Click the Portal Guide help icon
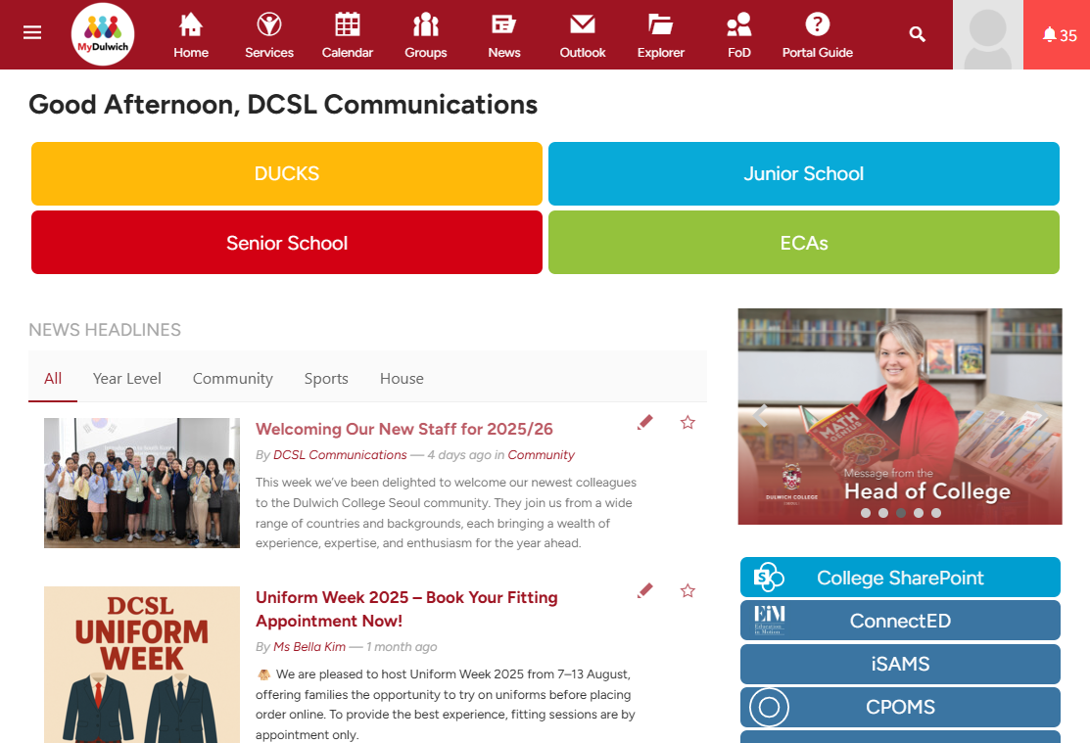Image resolution: width=1090 pixels, height=743 pixels. pos(818,25)
